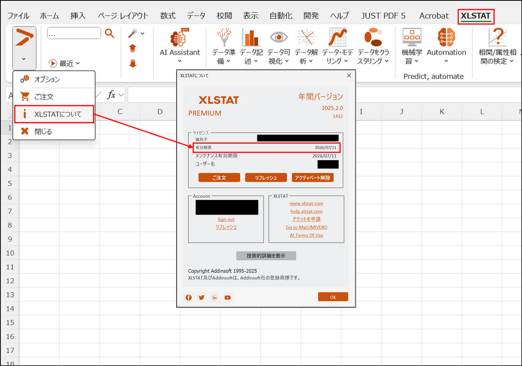This screenshot has height=366, width=522.
Task: Open the www.xlstat.com link
Action: (x=306, y=203)
